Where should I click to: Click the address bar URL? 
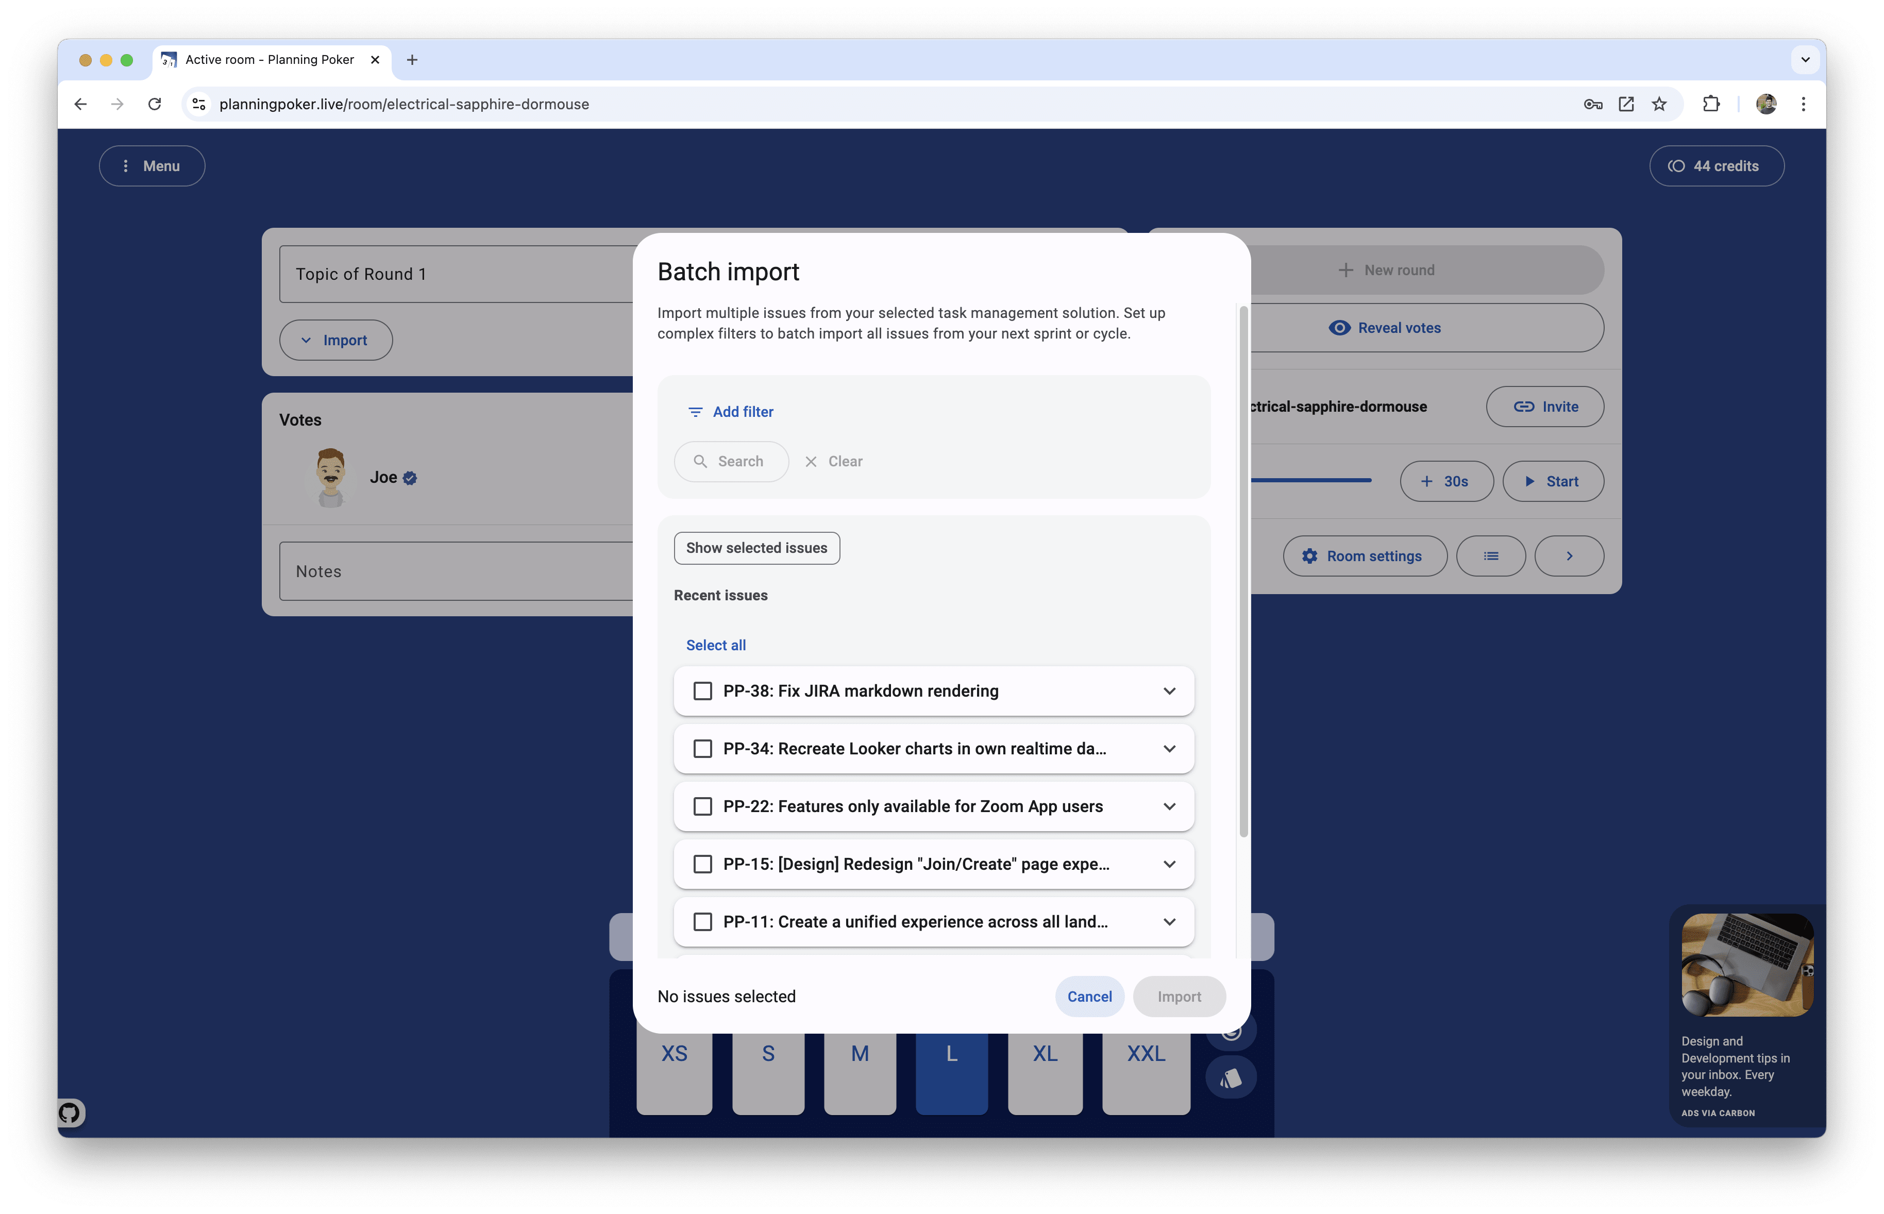pos(403,104)
